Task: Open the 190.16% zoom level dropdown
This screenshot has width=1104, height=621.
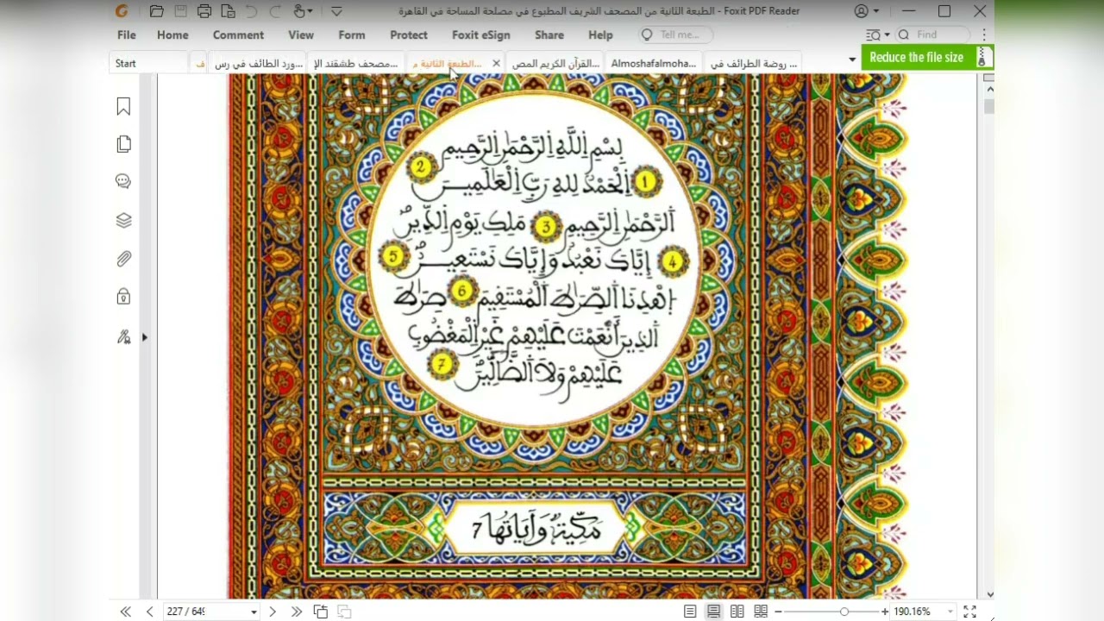Action: point(950,612)
